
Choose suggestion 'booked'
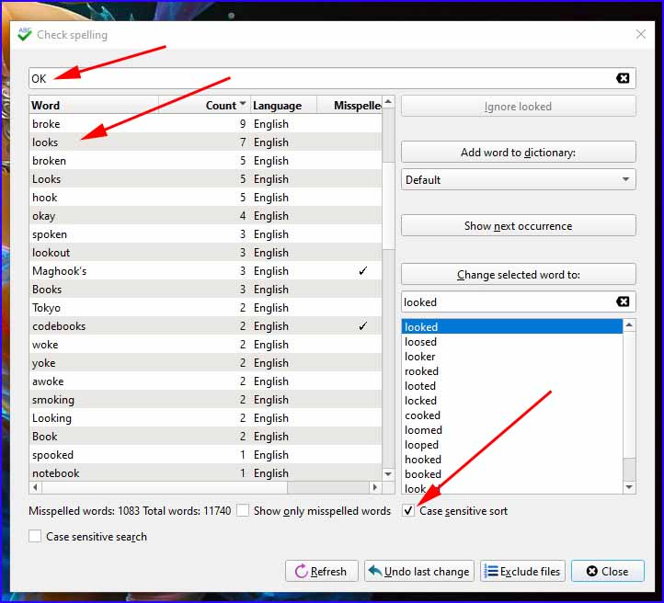(x=512, y=474)
